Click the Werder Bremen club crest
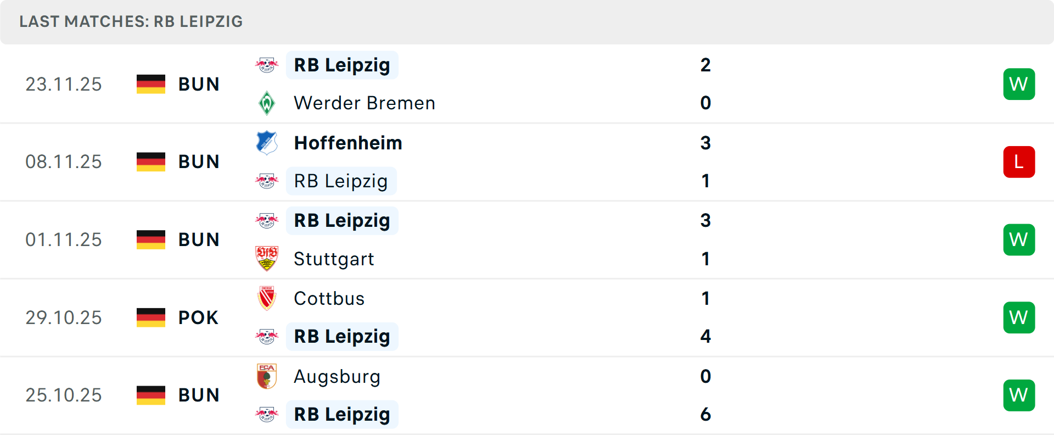Image resolution: width=1054 pixels, height=435 pixels. (267, 103)
